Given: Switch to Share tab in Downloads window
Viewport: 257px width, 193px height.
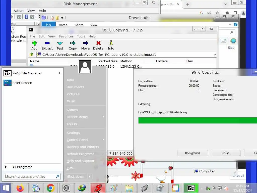Looking at the screenshot, I should pyautogui.click(x=79, y=25).
